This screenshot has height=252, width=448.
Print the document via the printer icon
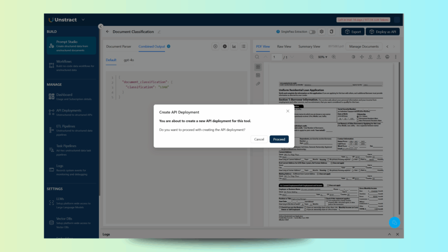(388, 57)
